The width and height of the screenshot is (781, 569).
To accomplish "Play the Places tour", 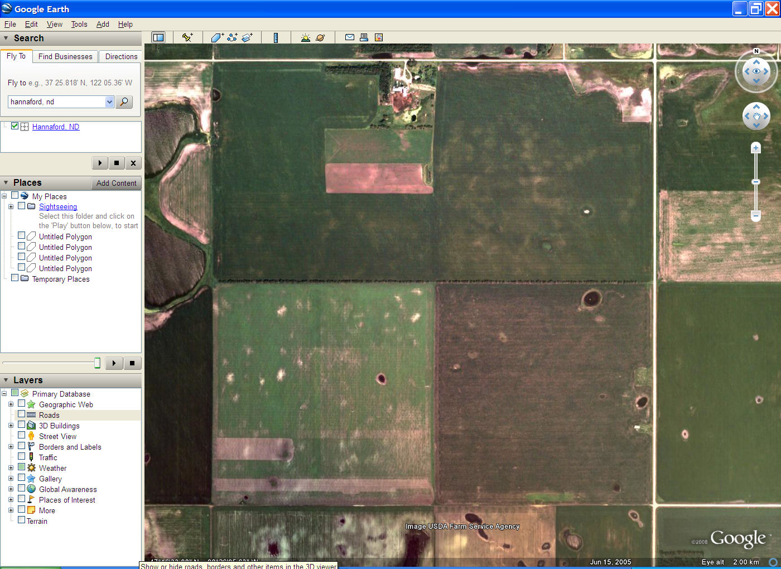I will 114,363.
